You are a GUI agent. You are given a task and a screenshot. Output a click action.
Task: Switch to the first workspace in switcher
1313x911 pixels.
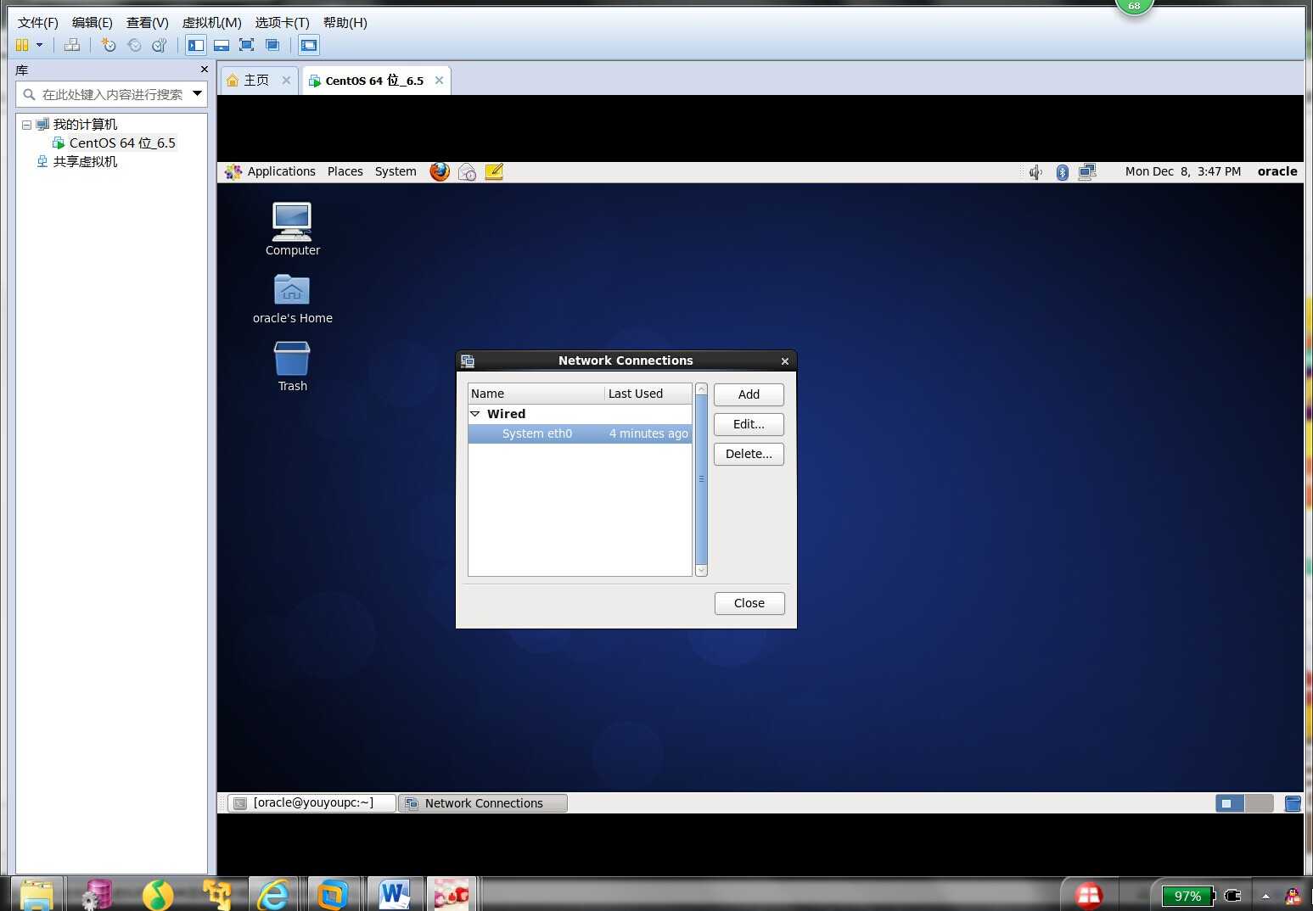1230,803
